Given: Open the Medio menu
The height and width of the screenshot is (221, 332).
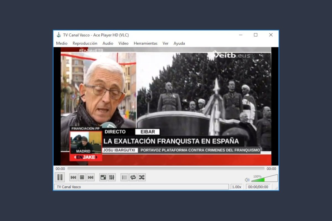Looking at the screenshot, I should [62, 43].
